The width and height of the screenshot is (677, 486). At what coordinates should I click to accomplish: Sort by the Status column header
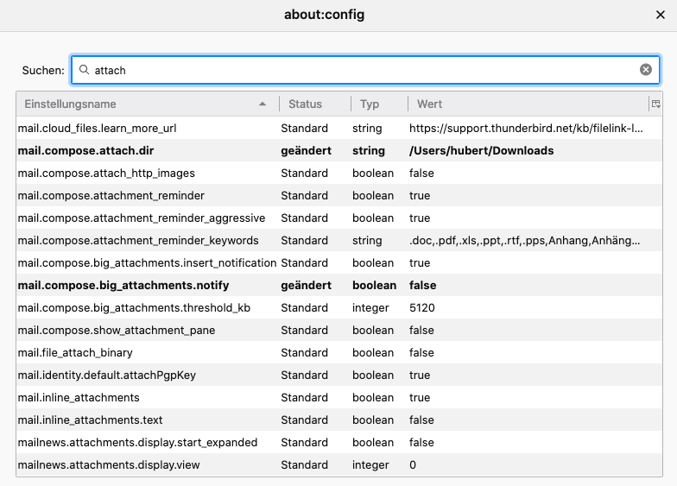(x=306, y=104)
